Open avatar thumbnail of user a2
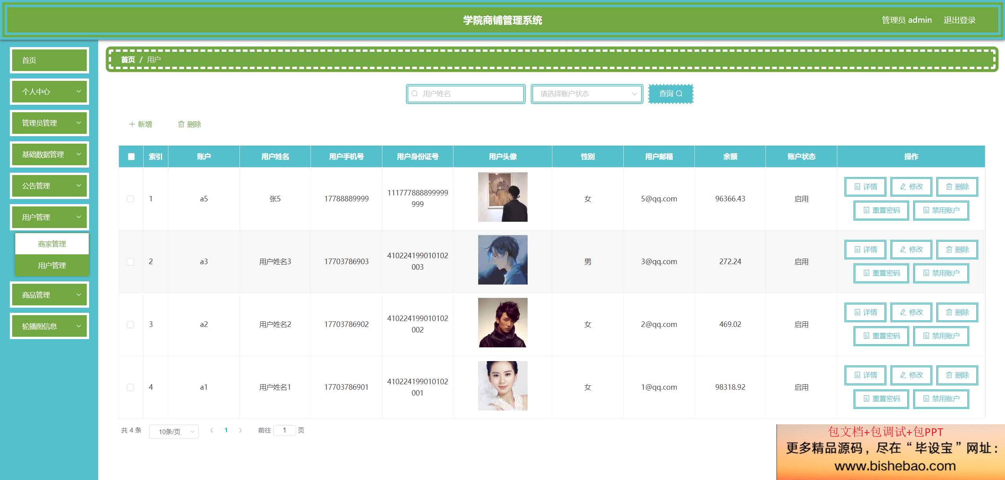Screen dimensions: 1005x480 click(x=502, y=323)
